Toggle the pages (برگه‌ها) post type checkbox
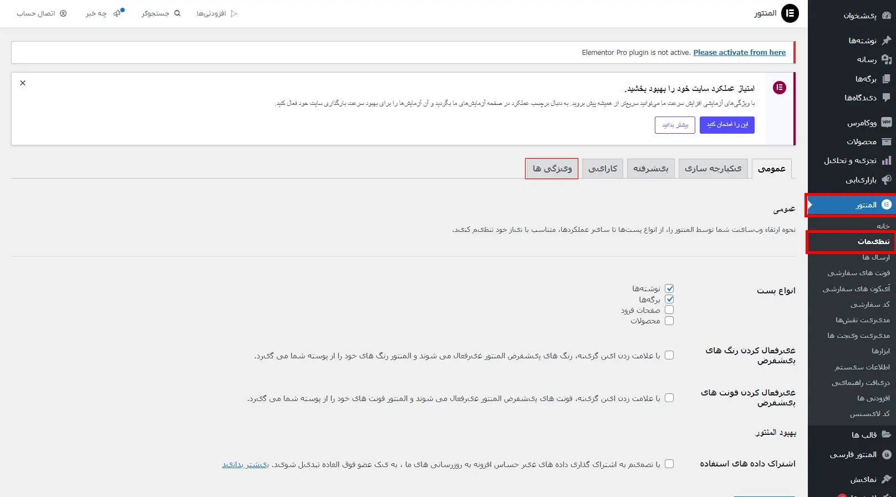Image resolution: width=896 pixels, height=497 pixels. click(669, 299)
